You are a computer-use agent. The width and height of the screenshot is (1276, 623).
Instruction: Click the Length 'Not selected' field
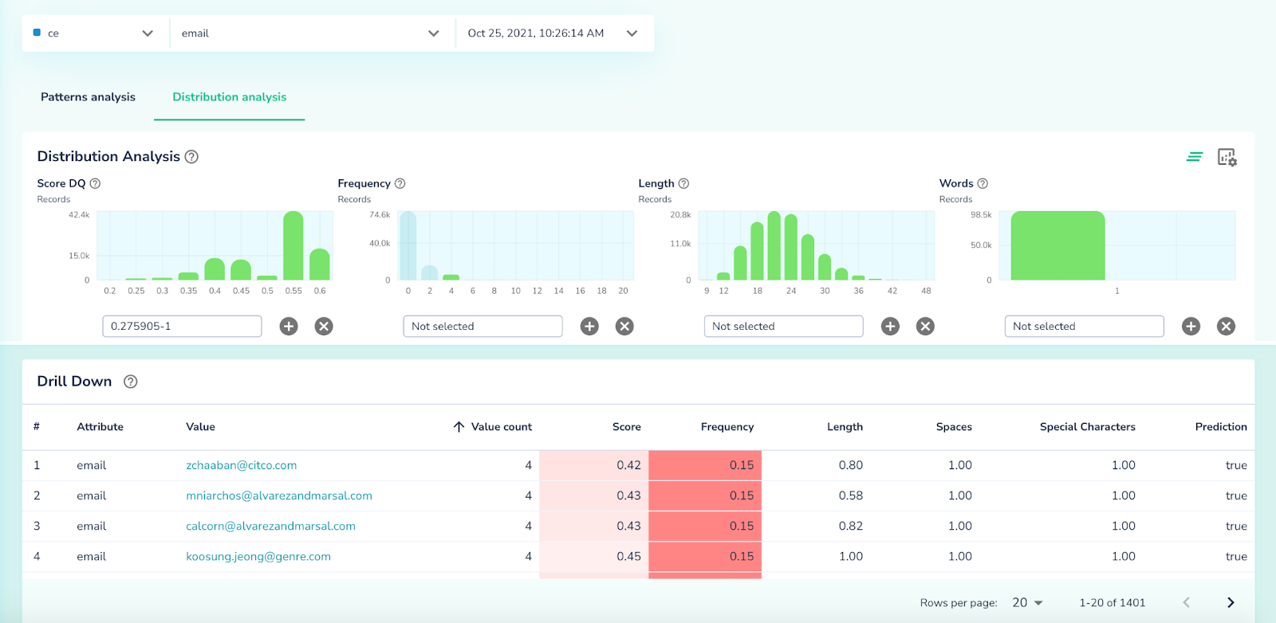pos(783,327)
